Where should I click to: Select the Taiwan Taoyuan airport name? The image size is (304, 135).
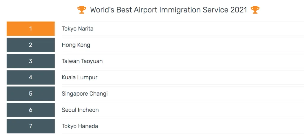point(82,61)
